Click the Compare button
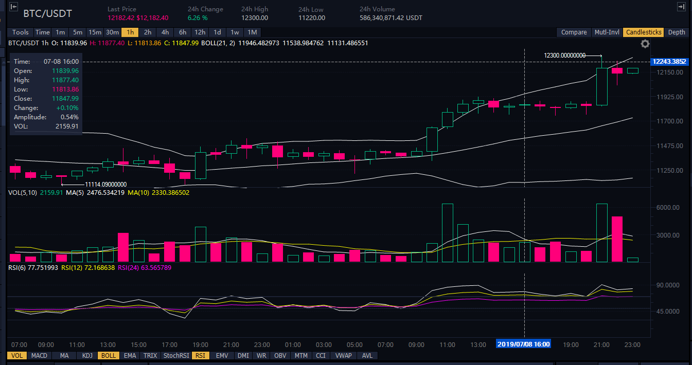Screen dimensions: 692x365 (x=574, y=32)
